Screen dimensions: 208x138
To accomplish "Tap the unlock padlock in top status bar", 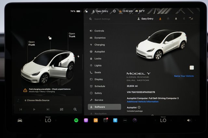I will pyautogui.click(x=86, y=11).
